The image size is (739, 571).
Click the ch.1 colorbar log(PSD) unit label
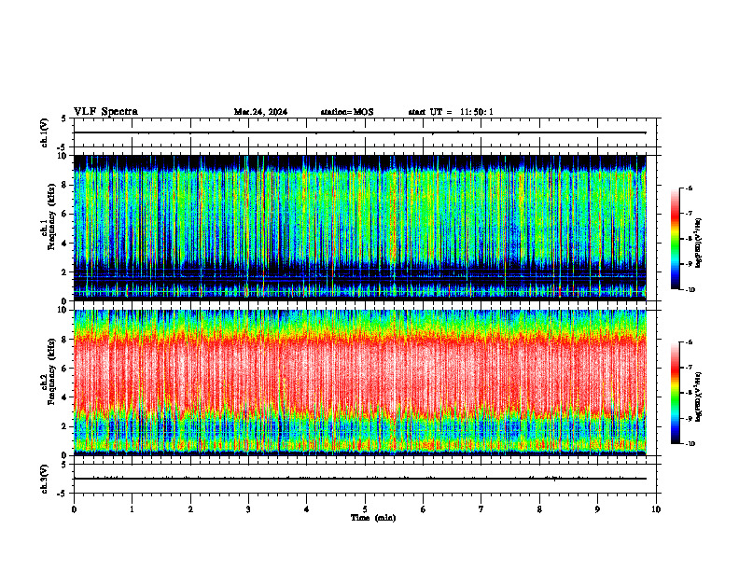click(x=699, y=244)
